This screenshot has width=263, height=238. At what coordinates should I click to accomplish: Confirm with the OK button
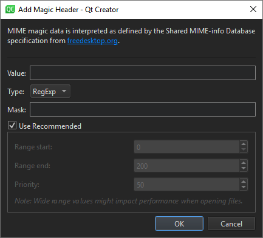[179, 223]
